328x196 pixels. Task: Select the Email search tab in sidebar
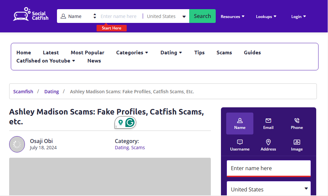point(268,123)
